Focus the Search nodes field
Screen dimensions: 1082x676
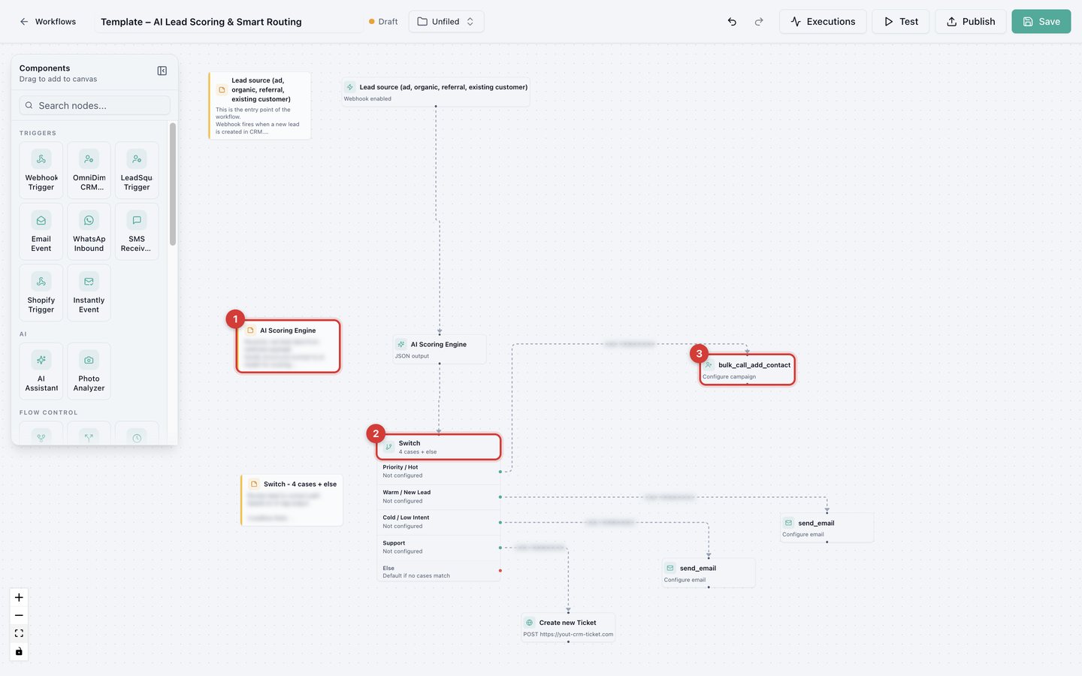click(95, 105)
